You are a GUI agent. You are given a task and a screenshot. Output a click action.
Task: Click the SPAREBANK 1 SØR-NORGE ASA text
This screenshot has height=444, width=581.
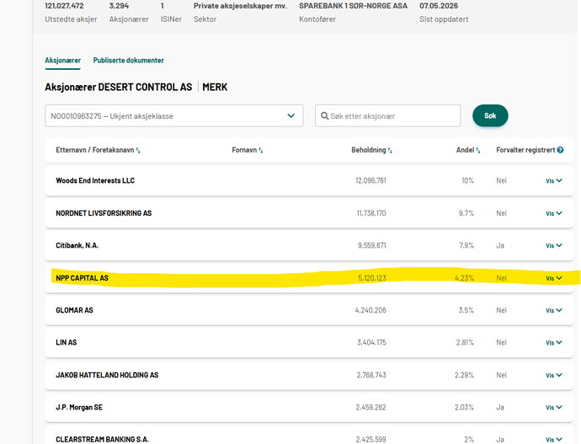[353, 6]
